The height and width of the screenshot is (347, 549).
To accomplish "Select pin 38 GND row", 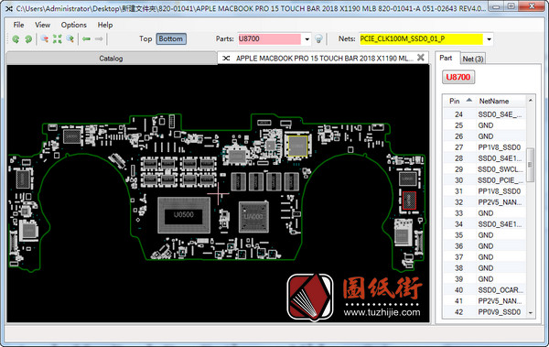I will 485,267.
